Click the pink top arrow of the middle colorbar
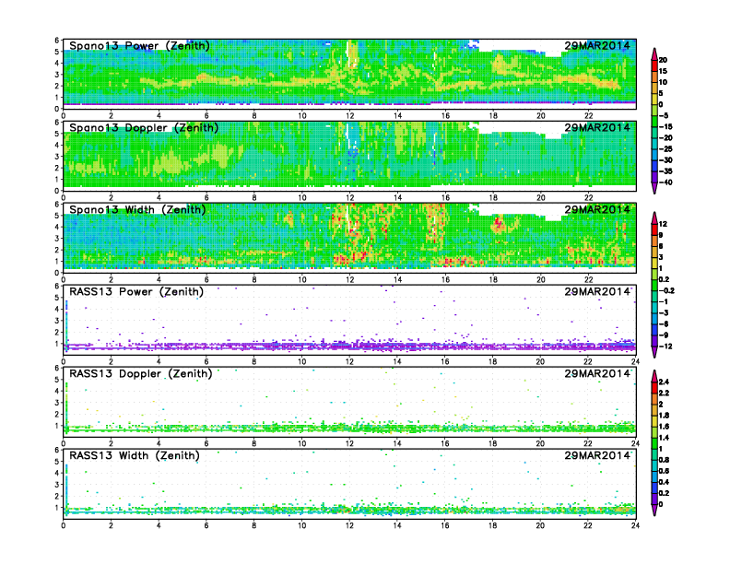 [654, 217]
